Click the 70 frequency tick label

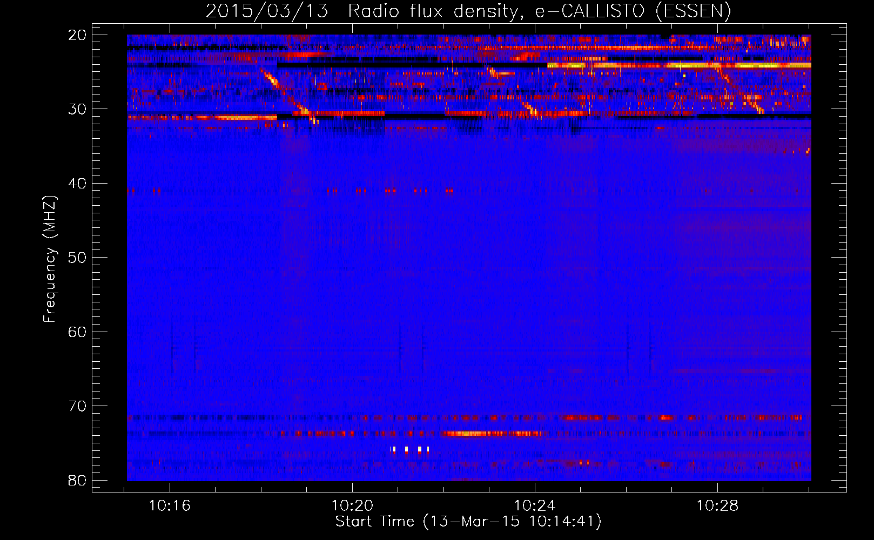click(77, 406)
